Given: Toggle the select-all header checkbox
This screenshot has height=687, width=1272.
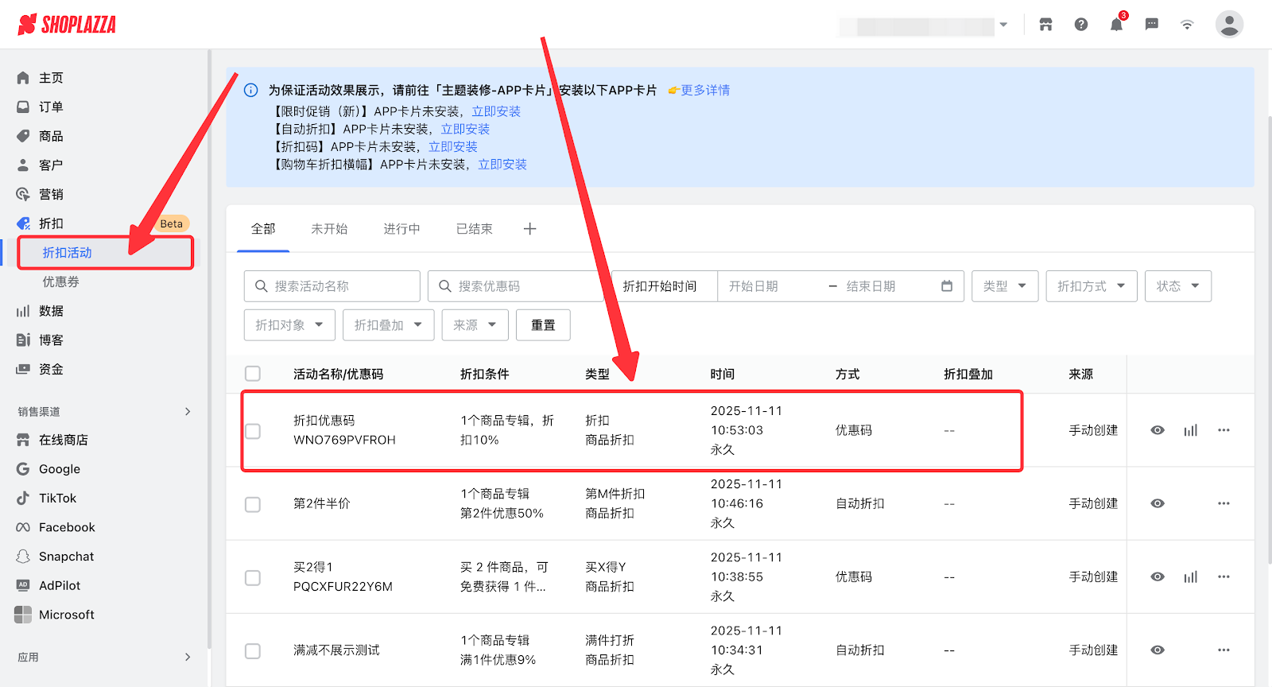Looking at the screenshot, I should [253, 374].
